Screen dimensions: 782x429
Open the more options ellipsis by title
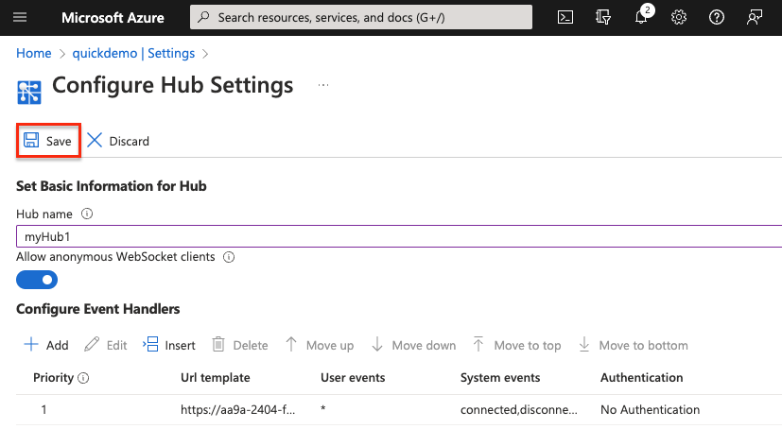click(x=322, y=85)
